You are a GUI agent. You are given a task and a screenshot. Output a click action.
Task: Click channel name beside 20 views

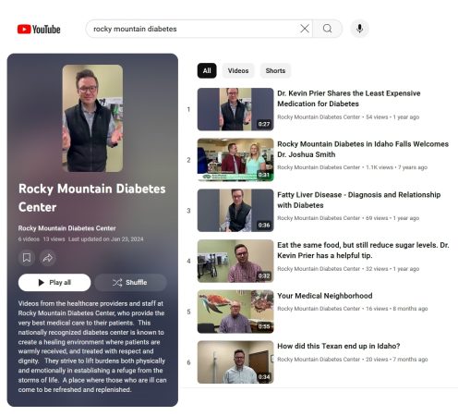click(x=319, y=360)
